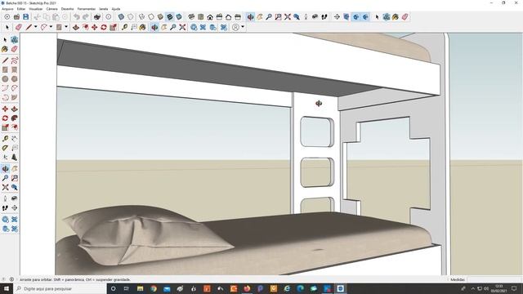This screenshot has width=523, height=294.
Task: Select the Zoom Window tool in the top toolbar
Action: click(x=278, y=16)
